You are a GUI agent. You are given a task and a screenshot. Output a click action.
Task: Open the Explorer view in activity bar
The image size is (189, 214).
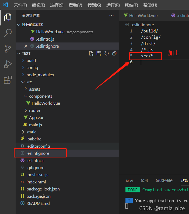[8, 17]
